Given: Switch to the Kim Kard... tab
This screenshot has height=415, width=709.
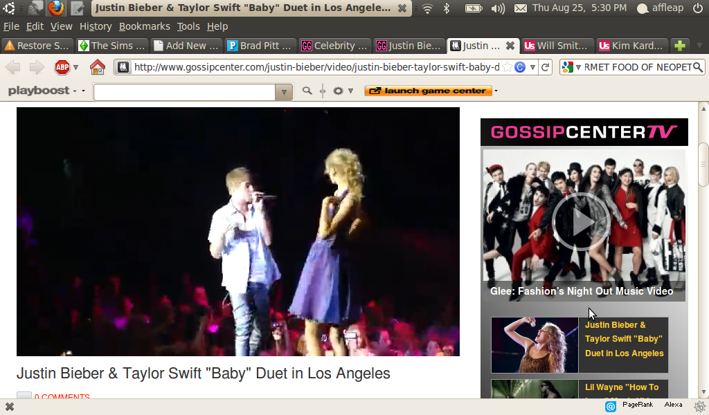Looking at the screenshot, I should pos(631,45).
